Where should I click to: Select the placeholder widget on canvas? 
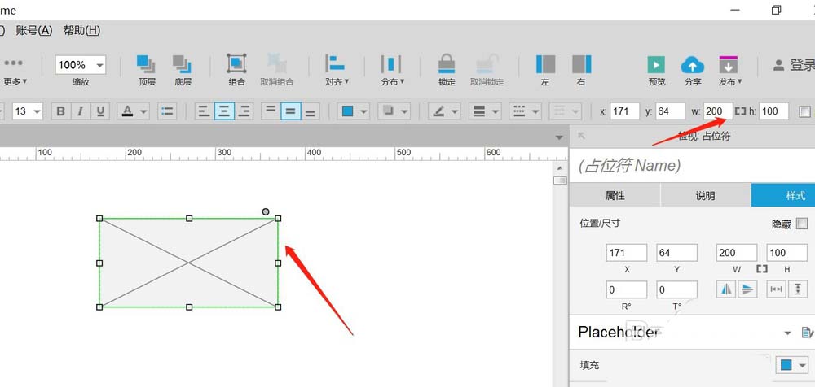[189, 263]
